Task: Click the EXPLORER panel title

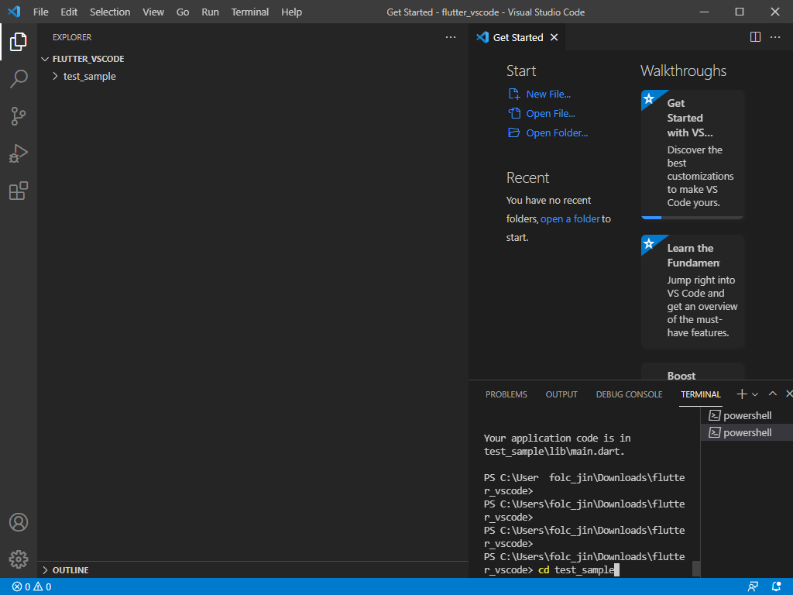Action: (x=72, y=37)
